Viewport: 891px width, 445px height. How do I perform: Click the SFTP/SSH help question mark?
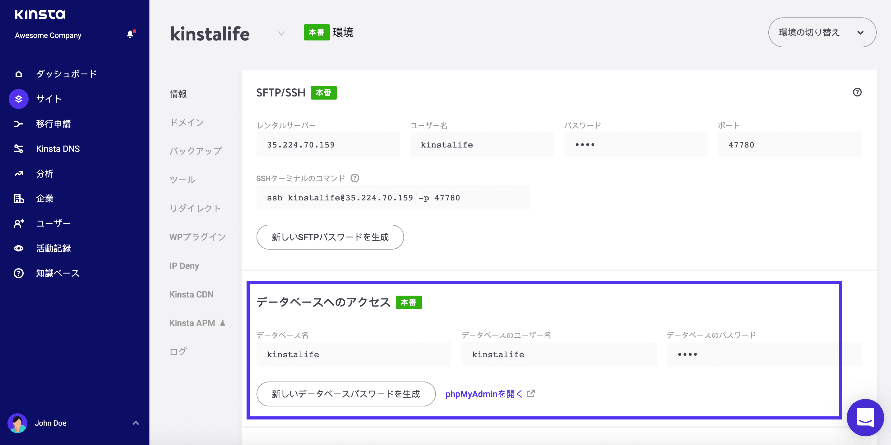point(857,92)
